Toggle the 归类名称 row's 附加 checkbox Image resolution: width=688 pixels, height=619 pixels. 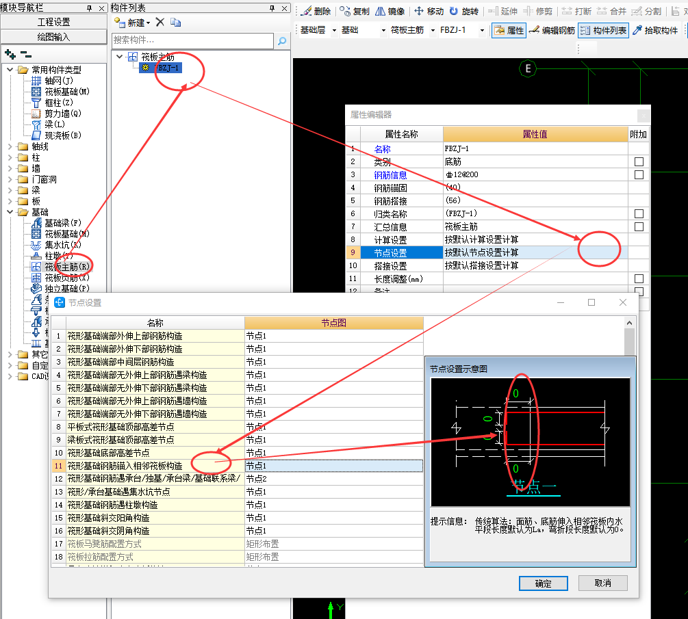(639, 214)
